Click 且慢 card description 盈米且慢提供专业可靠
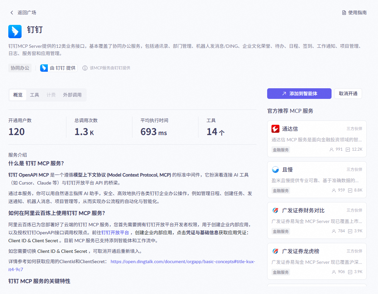This screenshot has height=294, width=378. click(x=315, y=181)
